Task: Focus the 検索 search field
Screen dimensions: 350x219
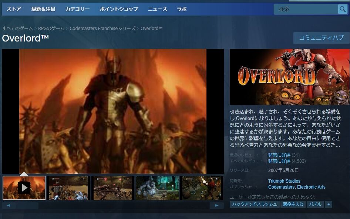Action: pyautogui.click(x=306, y=9)
